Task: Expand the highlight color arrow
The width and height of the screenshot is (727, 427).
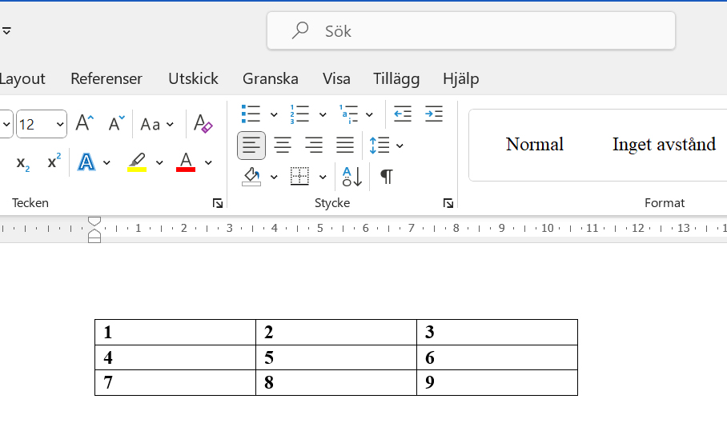Action: pos(159,162)
